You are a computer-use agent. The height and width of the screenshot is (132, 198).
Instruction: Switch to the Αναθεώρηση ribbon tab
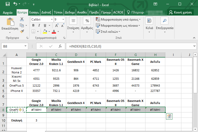82,12
